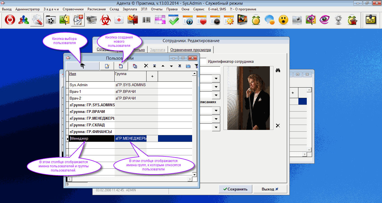Expand the first dropdown left of photo

(x=216, y=79)
